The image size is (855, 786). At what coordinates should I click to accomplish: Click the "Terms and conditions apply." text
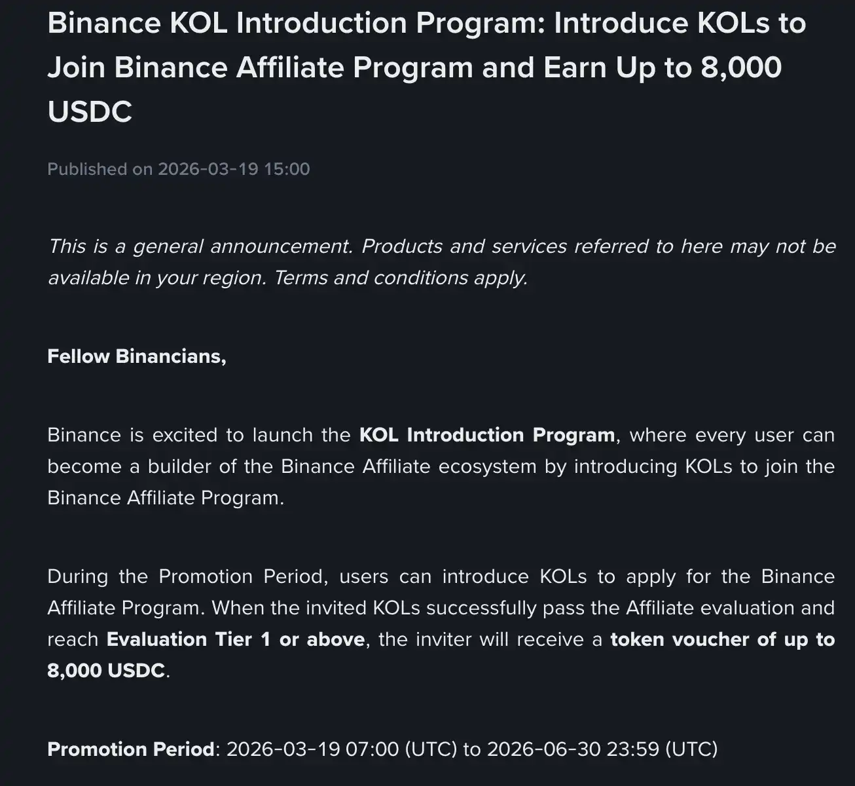click(x=401, y=278)
